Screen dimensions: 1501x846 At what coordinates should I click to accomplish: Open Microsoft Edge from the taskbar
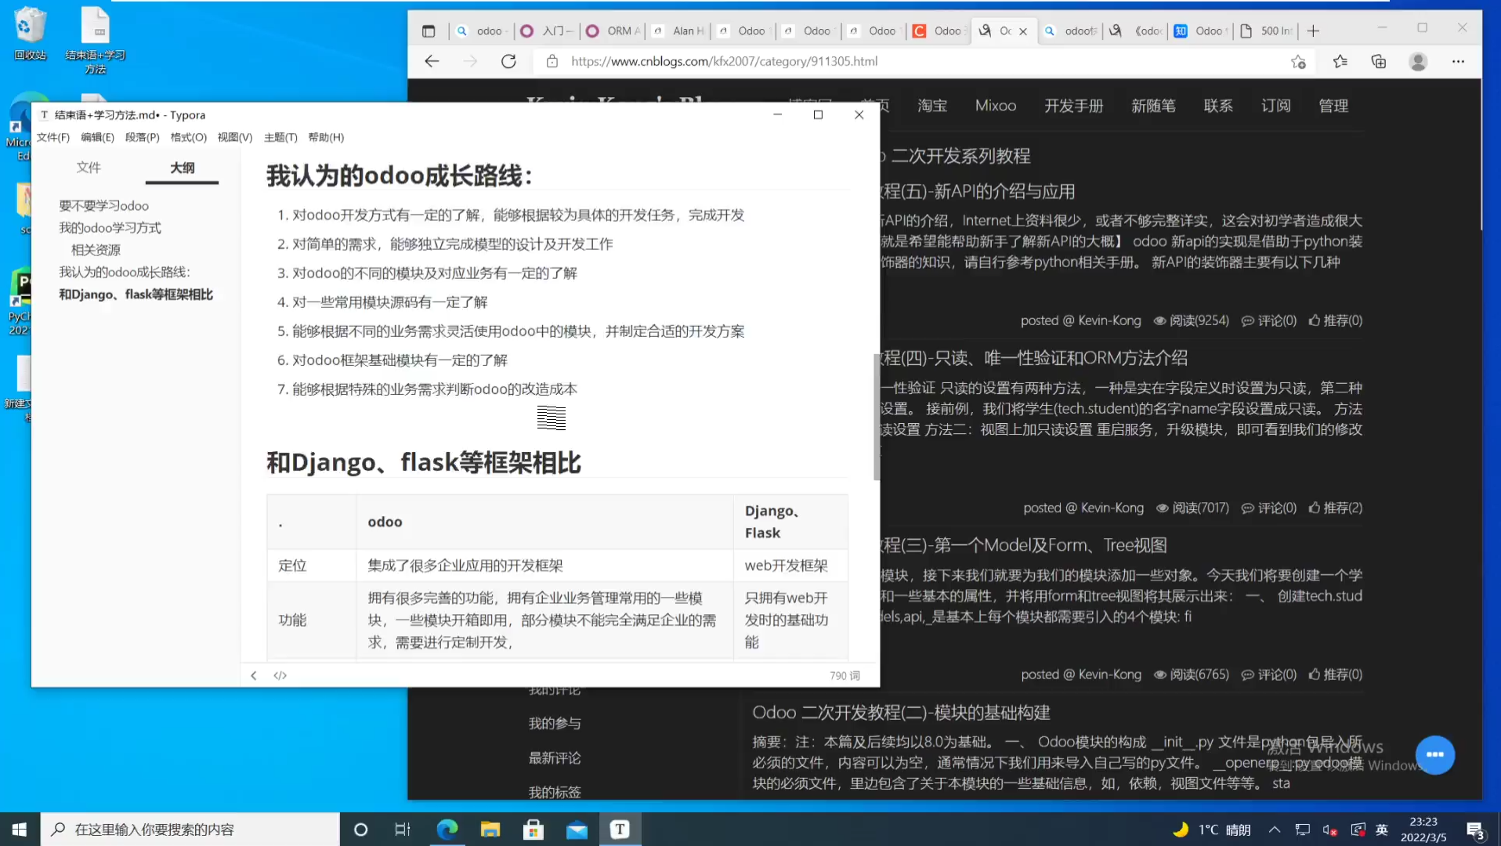[447, 829]
